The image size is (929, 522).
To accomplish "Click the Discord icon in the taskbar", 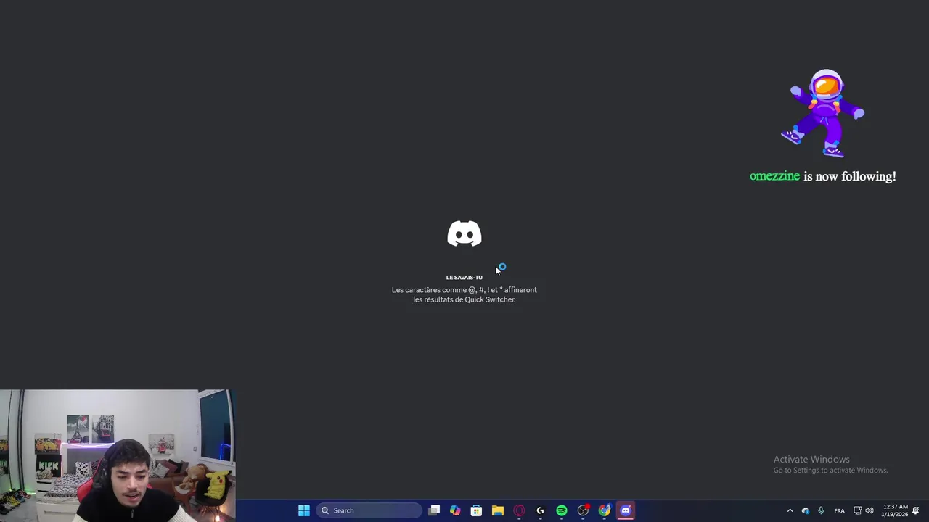I will point(626,510).
